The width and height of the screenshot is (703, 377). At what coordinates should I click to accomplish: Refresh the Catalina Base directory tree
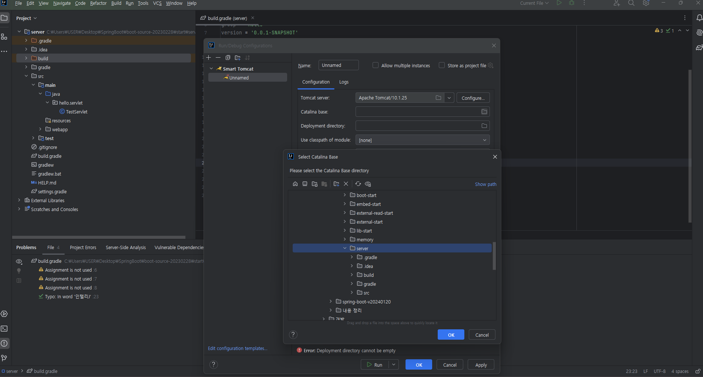[358, 184]
